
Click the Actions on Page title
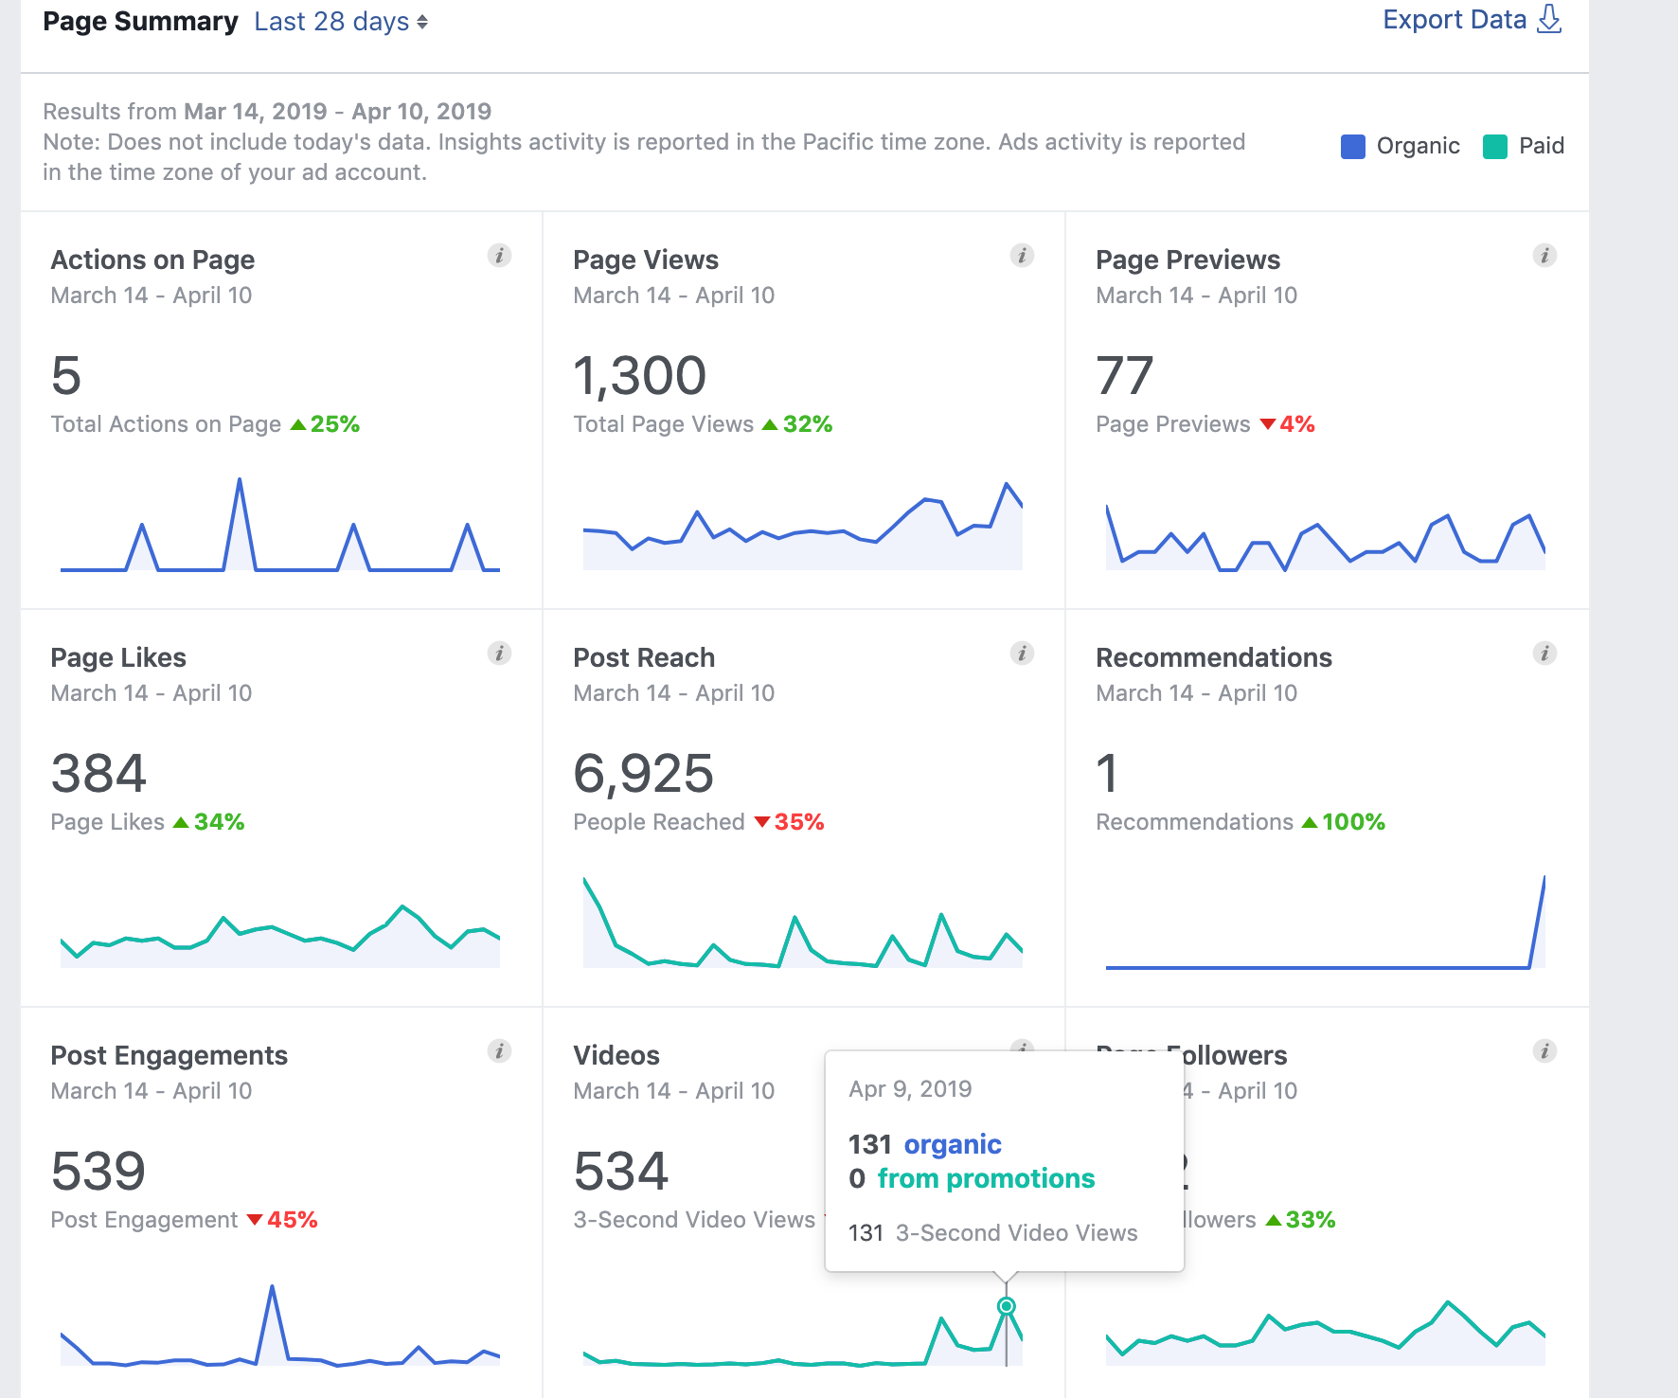[x=152, y=260]
